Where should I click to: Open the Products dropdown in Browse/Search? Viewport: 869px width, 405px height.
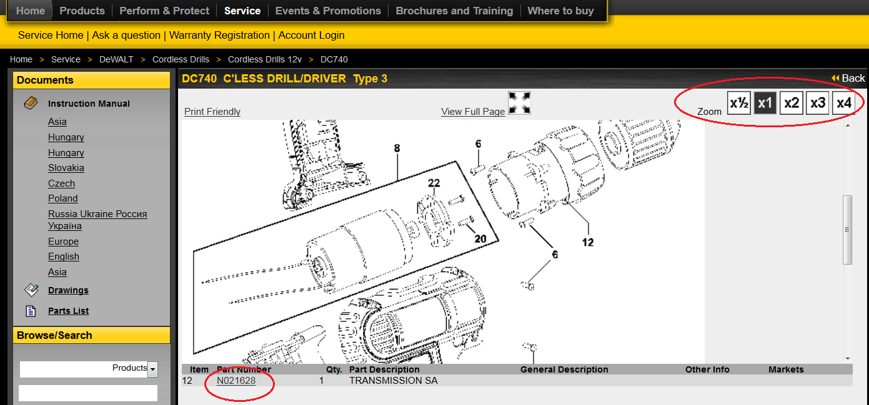(x=153, y=369)
